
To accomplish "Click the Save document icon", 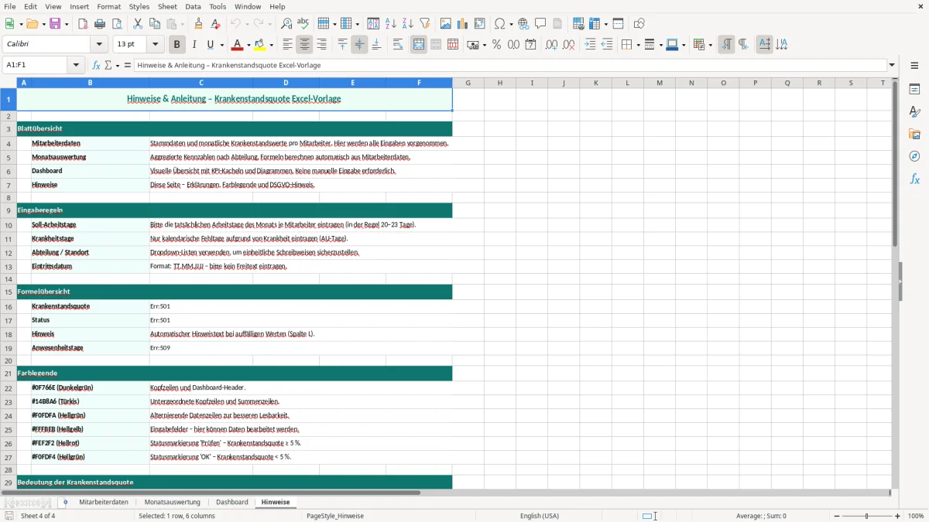I will pyautogui.click(x=55, y=24).
